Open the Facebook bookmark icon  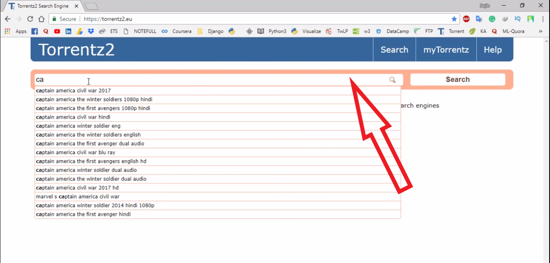(35, 31)
